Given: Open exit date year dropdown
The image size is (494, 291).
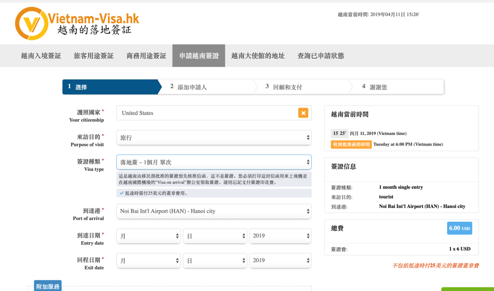Looking at the screenshot, I should click(280, 261).
